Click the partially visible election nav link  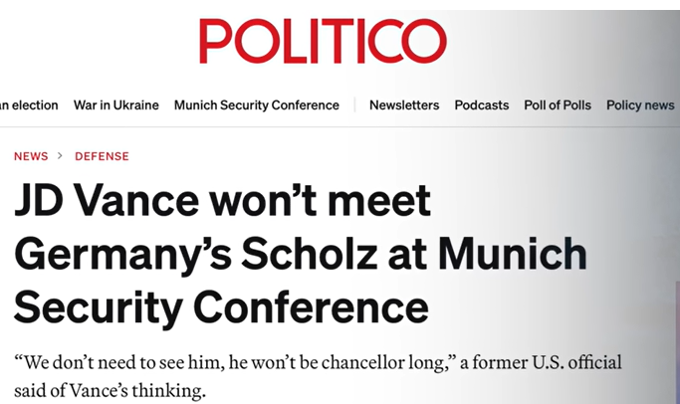pyautogui.click(x=29, y=105)
